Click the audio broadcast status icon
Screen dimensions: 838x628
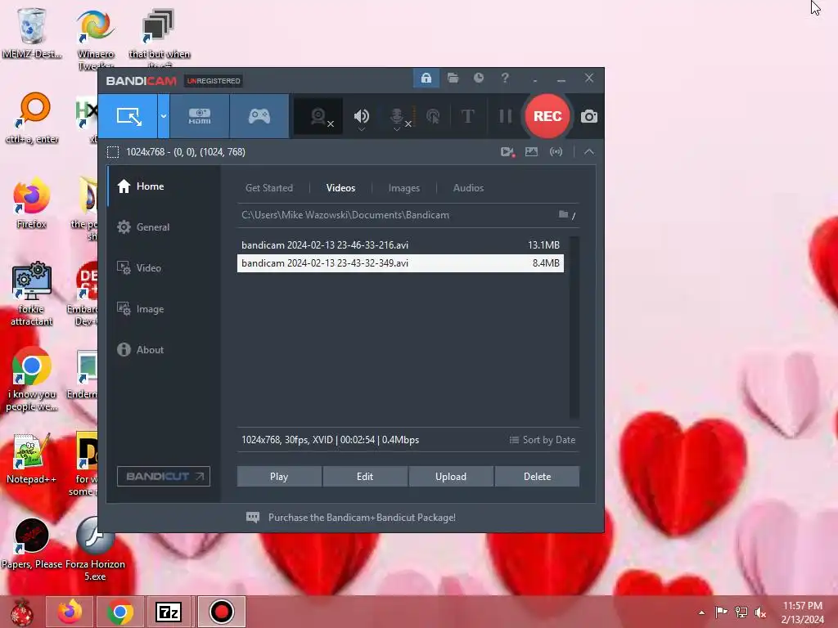[x=556, y=152]
